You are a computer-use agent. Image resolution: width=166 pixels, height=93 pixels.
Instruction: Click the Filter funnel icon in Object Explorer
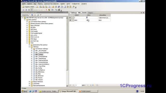coord(41,15)
